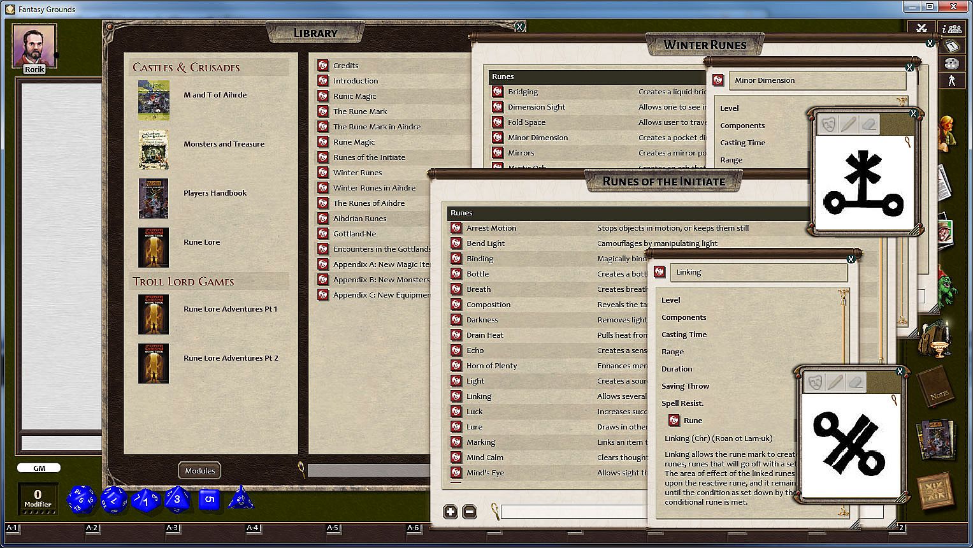Grab the blue d8 die showing 3

click(x=177, y=499)
